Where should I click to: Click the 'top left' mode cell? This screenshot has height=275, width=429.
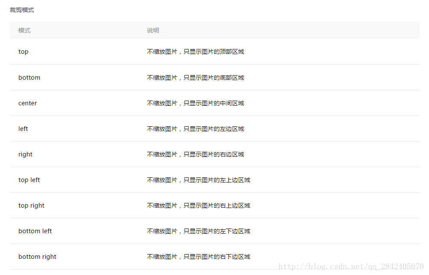29,180
